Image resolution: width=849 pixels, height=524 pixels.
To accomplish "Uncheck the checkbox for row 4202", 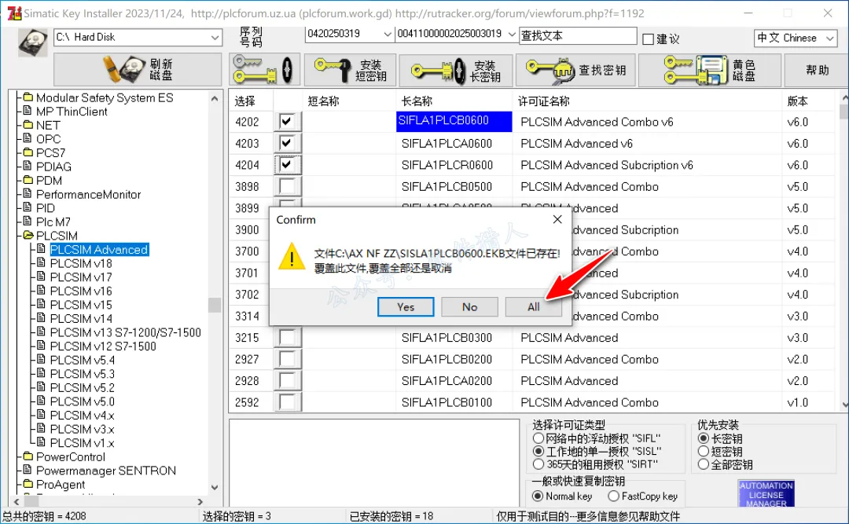I will pyautogui.click(x=287, y=121).
